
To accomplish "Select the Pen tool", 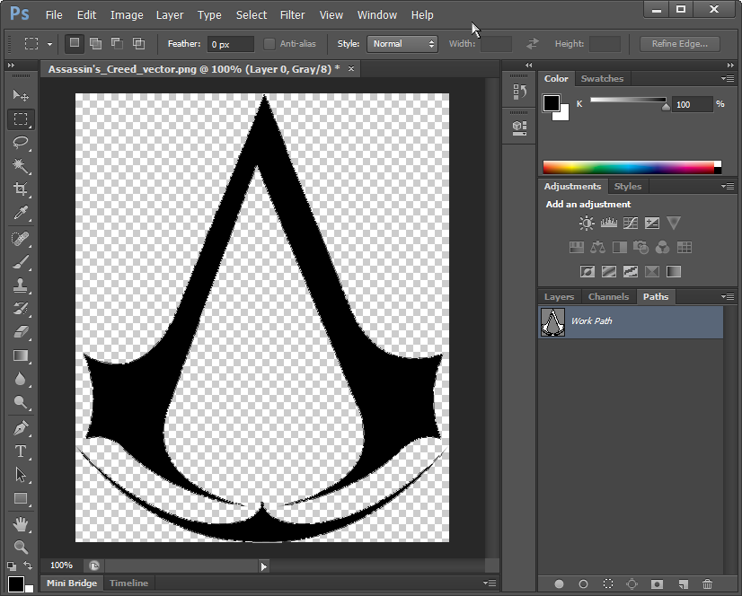I will point(21,428).
